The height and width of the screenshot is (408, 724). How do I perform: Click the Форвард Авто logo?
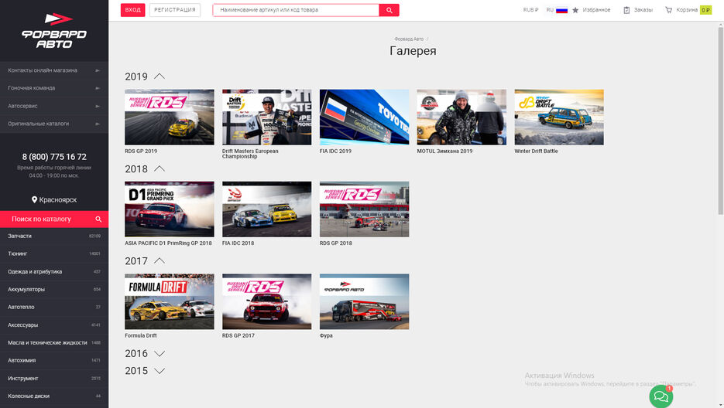pyautogui.click(x=54, y=31)
